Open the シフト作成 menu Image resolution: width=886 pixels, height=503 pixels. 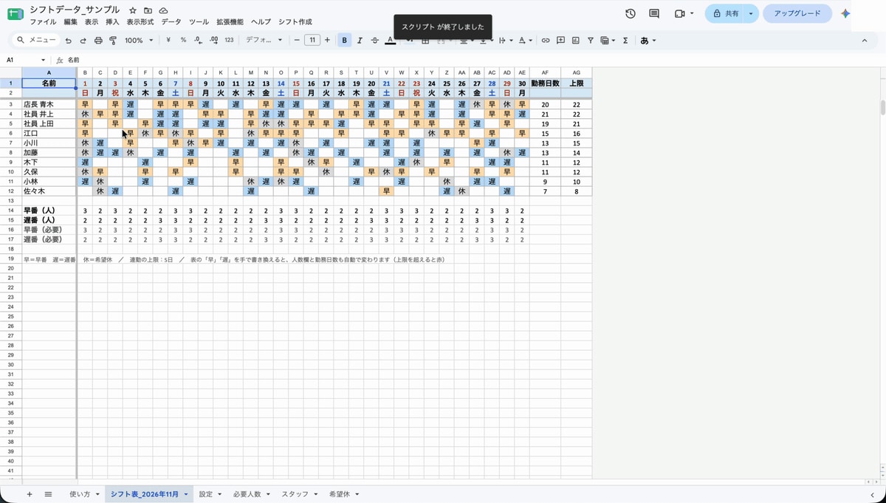coord(295,22)
